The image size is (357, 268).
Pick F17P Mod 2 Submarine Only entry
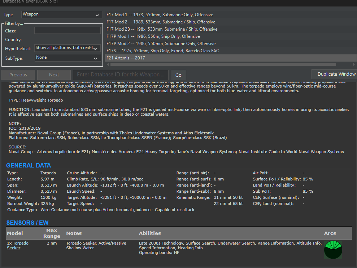(x=161, y=44)
